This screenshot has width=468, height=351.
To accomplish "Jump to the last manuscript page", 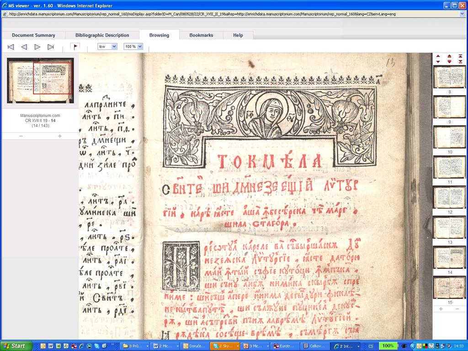I will coord(51,47).
